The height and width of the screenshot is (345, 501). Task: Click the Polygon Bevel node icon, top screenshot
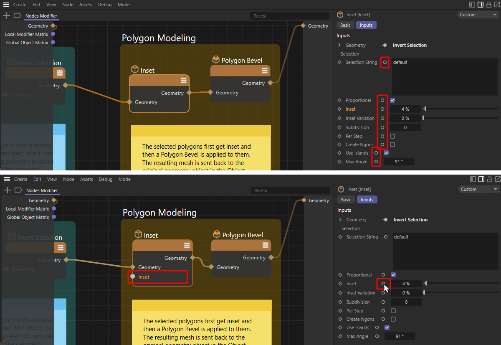(x=216, y=59)
